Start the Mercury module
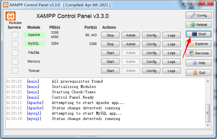The image size is (217, 139). coord(110,62)
